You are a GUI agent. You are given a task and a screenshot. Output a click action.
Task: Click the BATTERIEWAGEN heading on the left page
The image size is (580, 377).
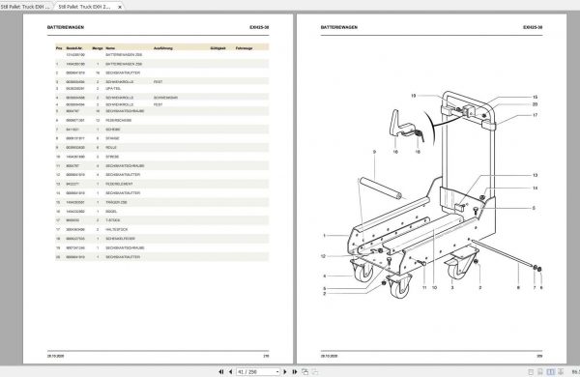click(66, 27)
